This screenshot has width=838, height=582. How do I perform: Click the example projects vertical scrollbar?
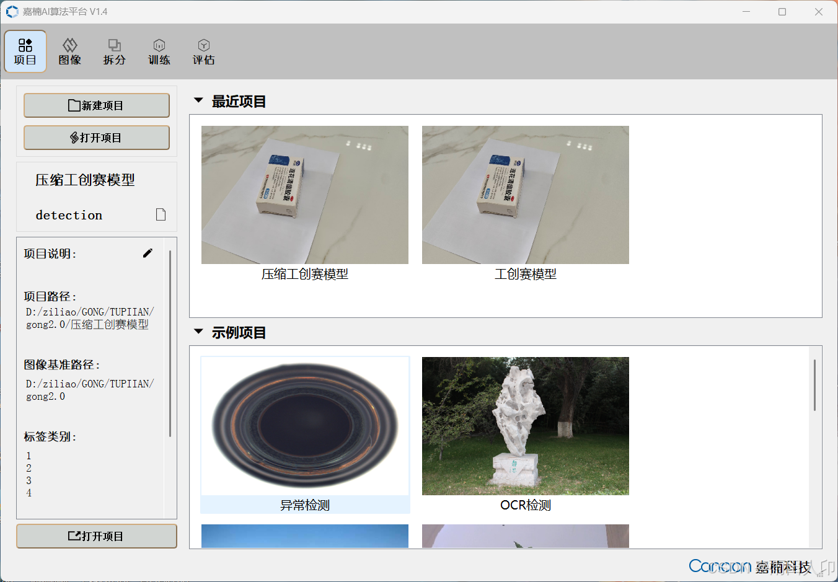coord(814,385)
